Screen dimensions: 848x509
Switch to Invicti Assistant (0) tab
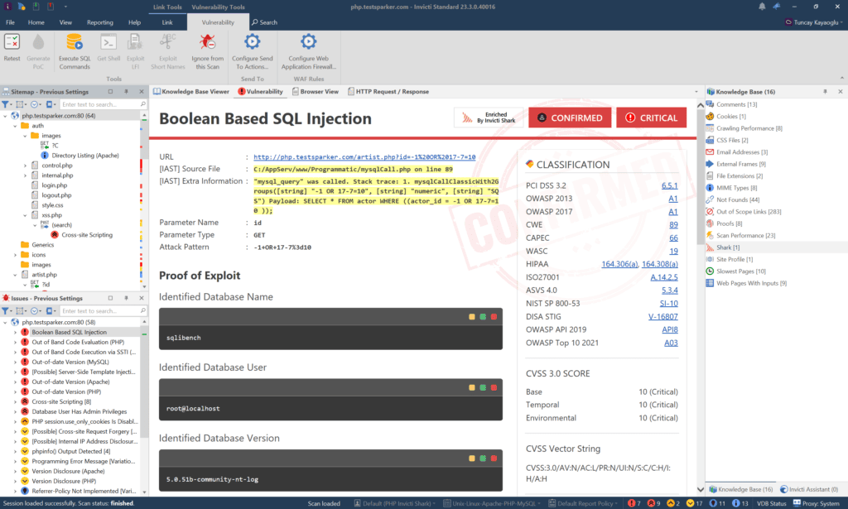point(809,489)
